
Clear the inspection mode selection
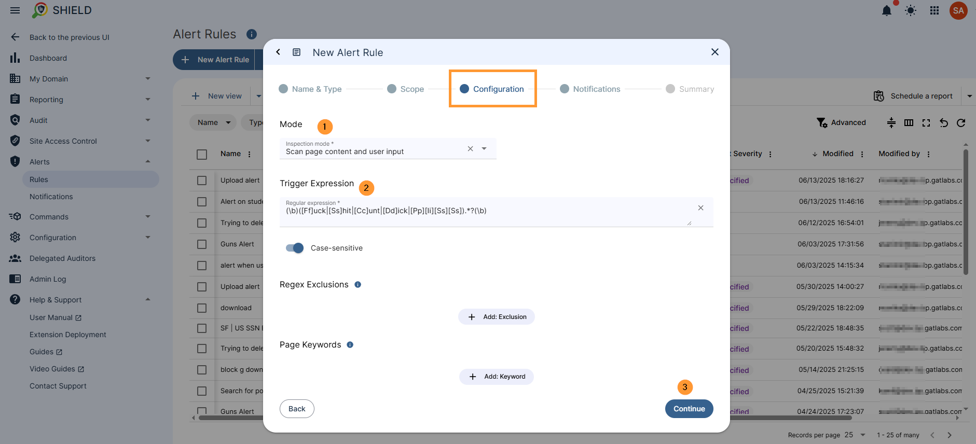point(470,148)
